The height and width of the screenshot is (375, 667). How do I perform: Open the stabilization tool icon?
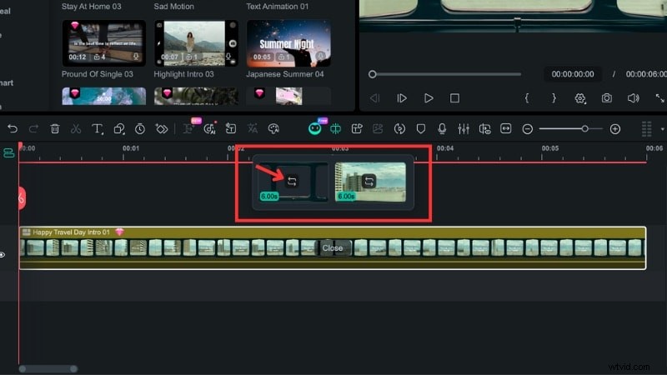click(399, 128)
